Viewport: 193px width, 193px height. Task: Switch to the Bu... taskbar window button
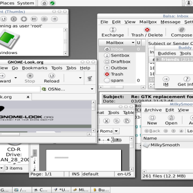click(100, 190)
